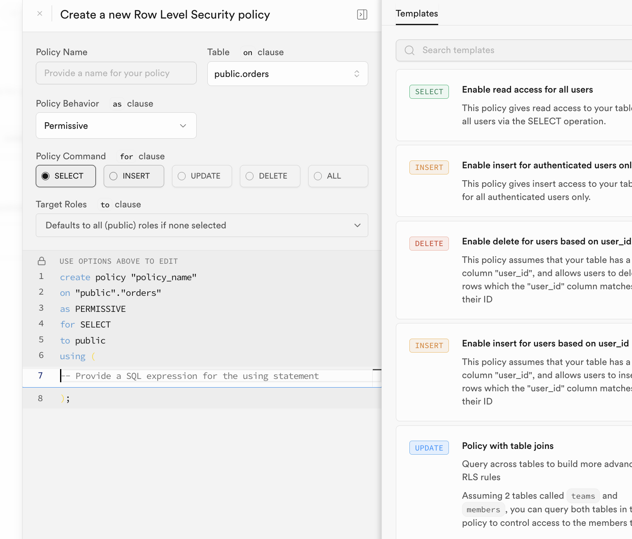Open the Target Roles dropdown
Screen dimensions: 632x539
tap(202, 225)
